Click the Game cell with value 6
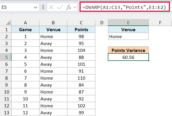The width and height of the screenshot is (172, 116). [25, 71]
